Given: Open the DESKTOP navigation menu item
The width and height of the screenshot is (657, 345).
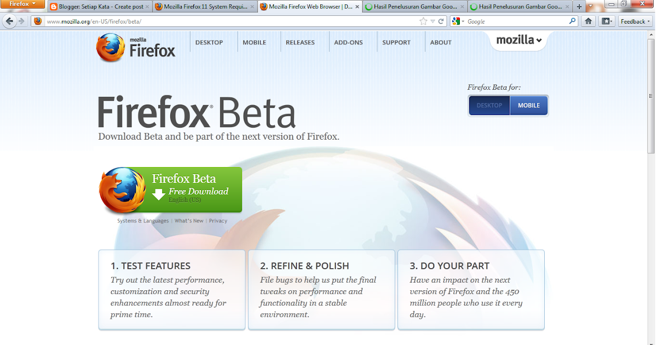Looking at the screenshot, I should tap(209, 42).
